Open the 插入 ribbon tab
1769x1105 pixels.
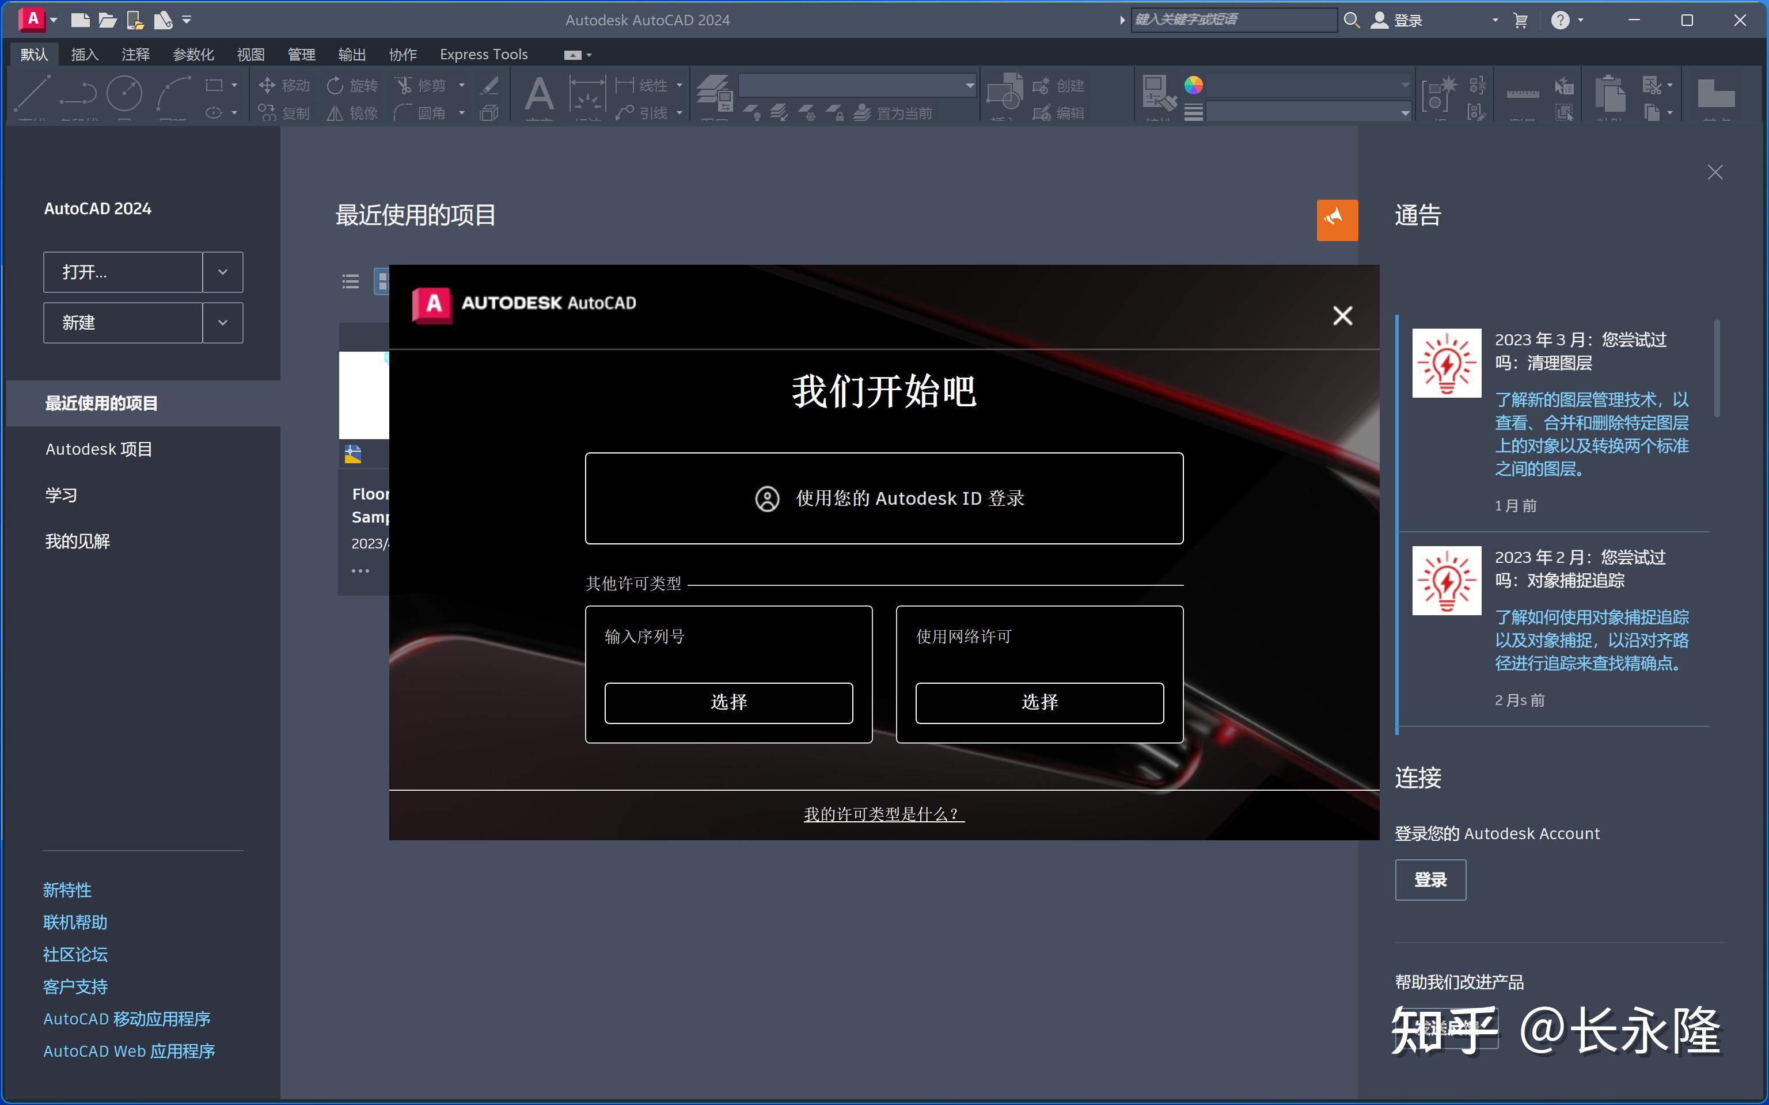pos(85,54)
